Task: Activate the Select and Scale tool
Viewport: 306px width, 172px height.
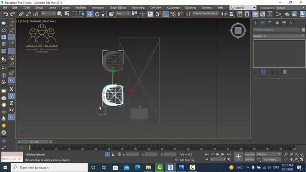Action: 104,14
